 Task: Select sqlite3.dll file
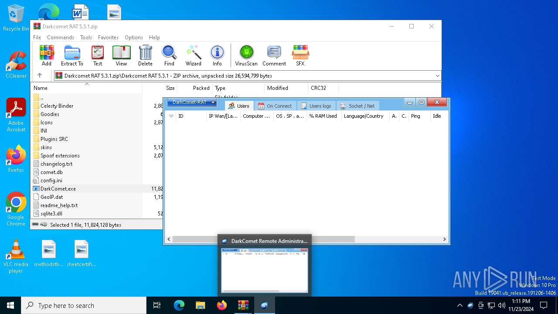click(x=51, y=214)
